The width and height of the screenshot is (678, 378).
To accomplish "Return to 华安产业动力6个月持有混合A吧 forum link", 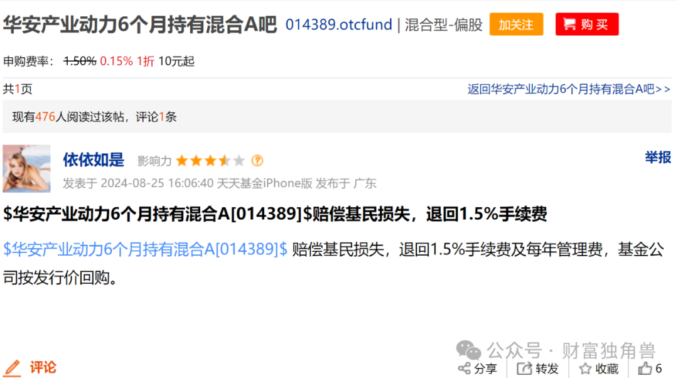I will click(569, 89).
